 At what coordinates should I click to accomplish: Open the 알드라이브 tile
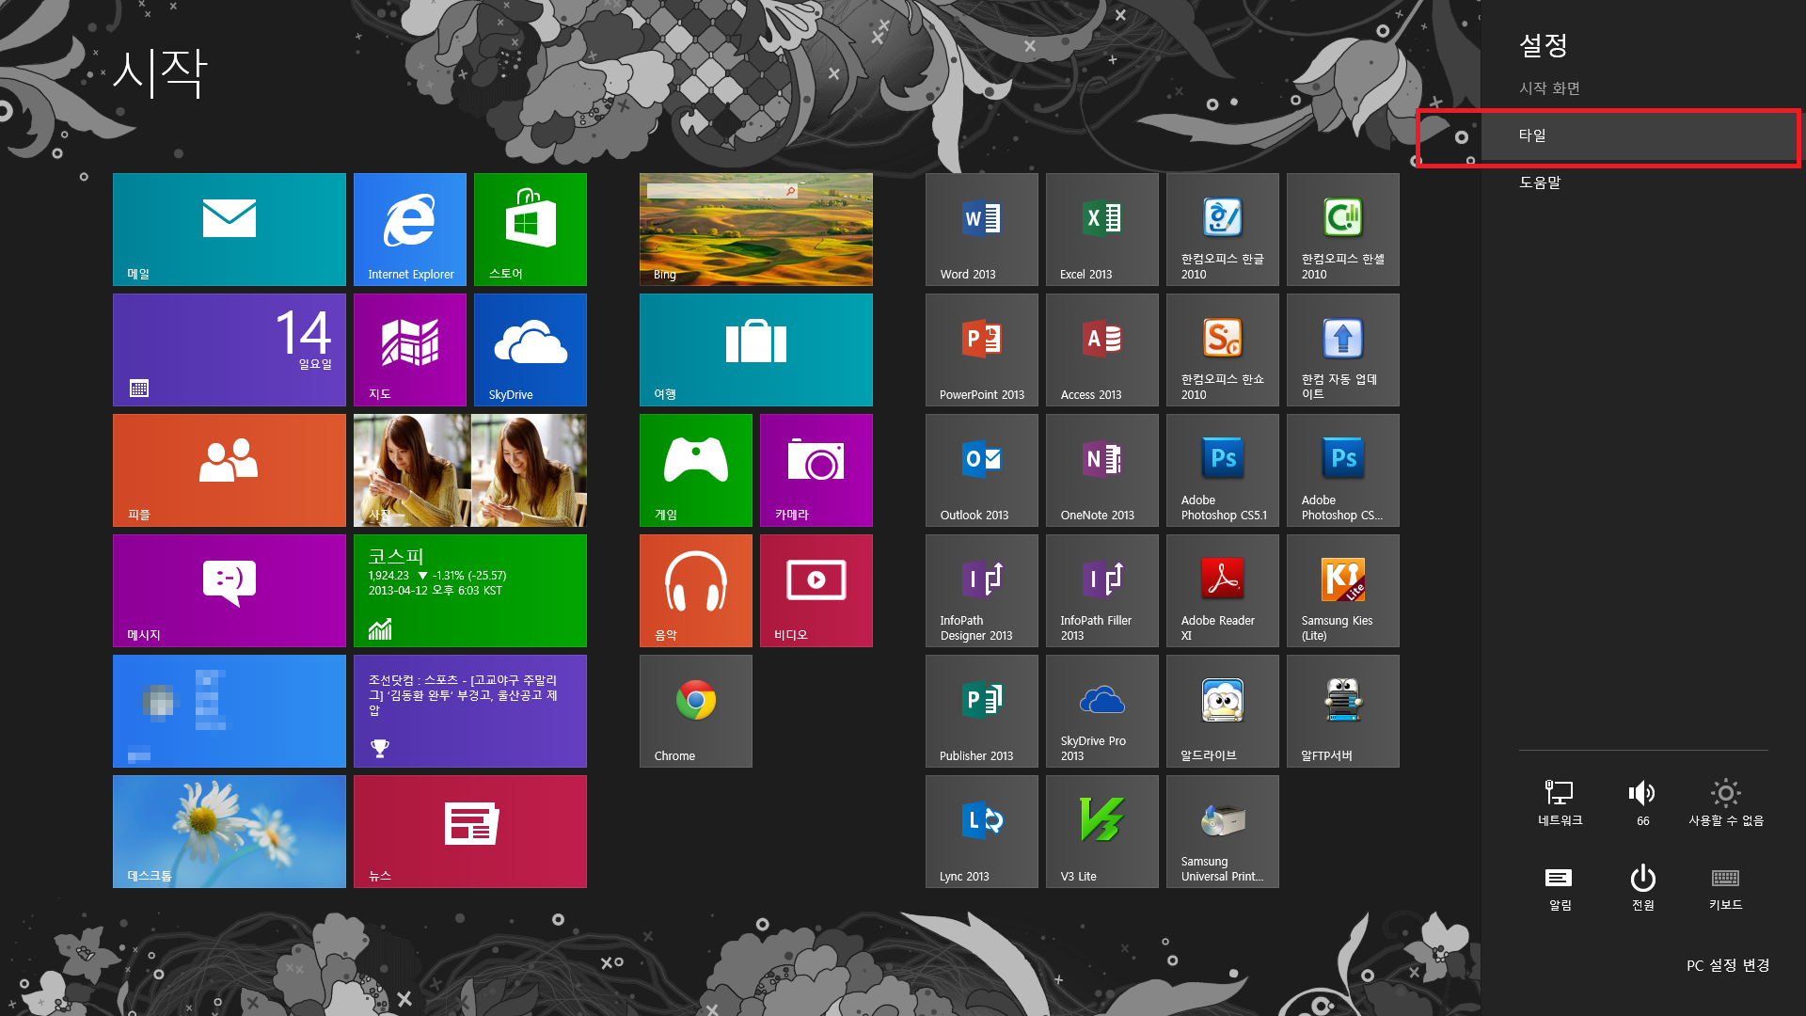pyautogui.click(x=1223, y=711)
